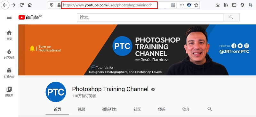Bookmark this page with the star icon

tap(196, 5)
